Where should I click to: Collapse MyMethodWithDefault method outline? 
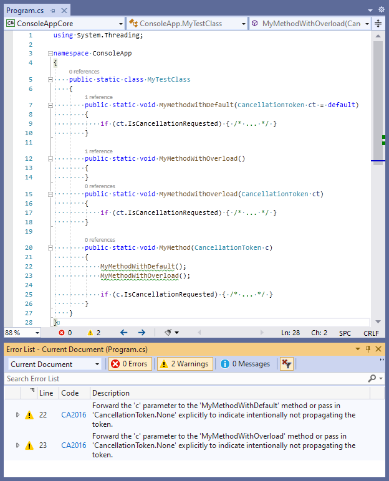[x=50, y=105]
